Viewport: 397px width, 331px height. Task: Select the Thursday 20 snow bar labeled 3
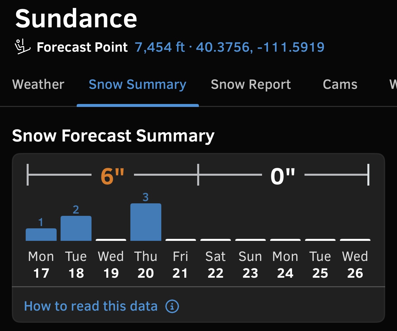(146, 222)
